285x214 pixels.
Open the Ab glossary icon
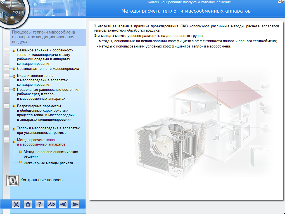[x=52, y=204]
